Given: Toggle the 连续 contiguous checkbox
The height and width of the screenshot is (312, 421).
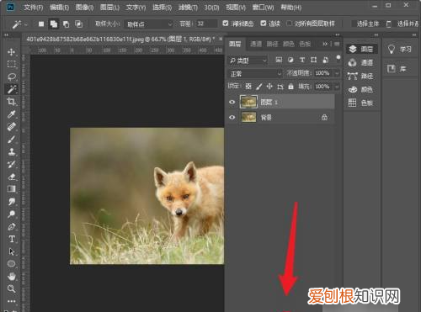Looking at the screenshot, I should [x=263, y=24].
